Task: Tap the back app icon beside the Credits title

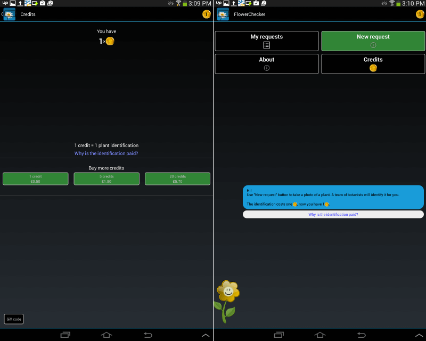Action: click(x=9, y=14)
